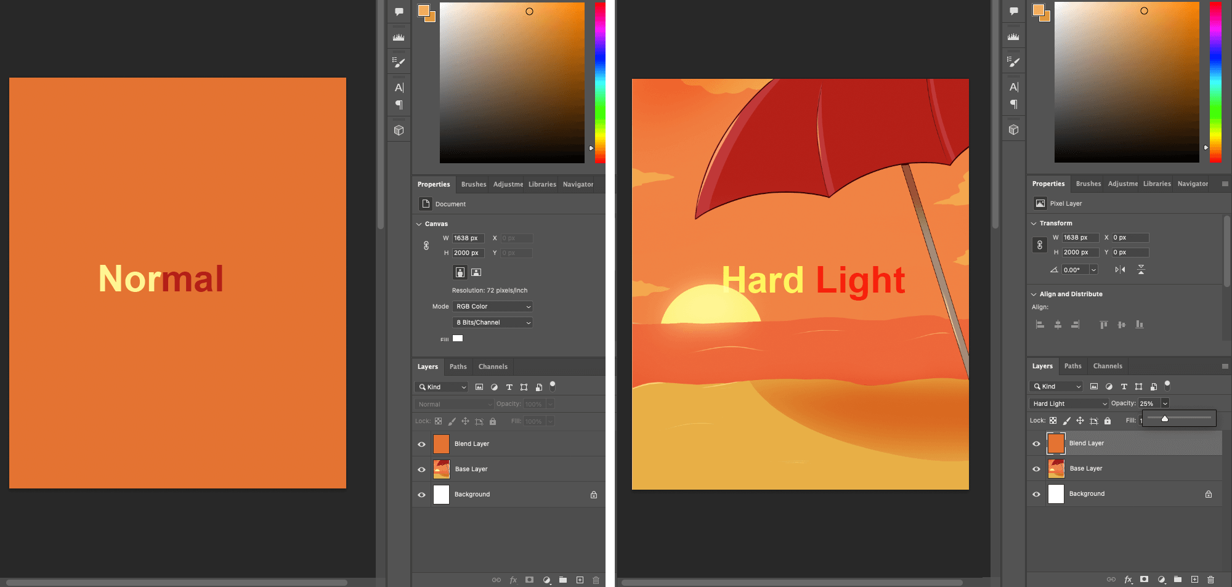
Task: Open the Hard Light blend mode dropdown
Action: [x=1069, y=403]
